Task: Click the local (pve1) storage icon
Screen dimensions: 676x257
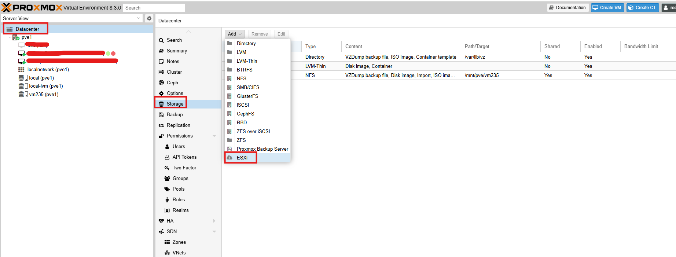Action: pos(23,78)
